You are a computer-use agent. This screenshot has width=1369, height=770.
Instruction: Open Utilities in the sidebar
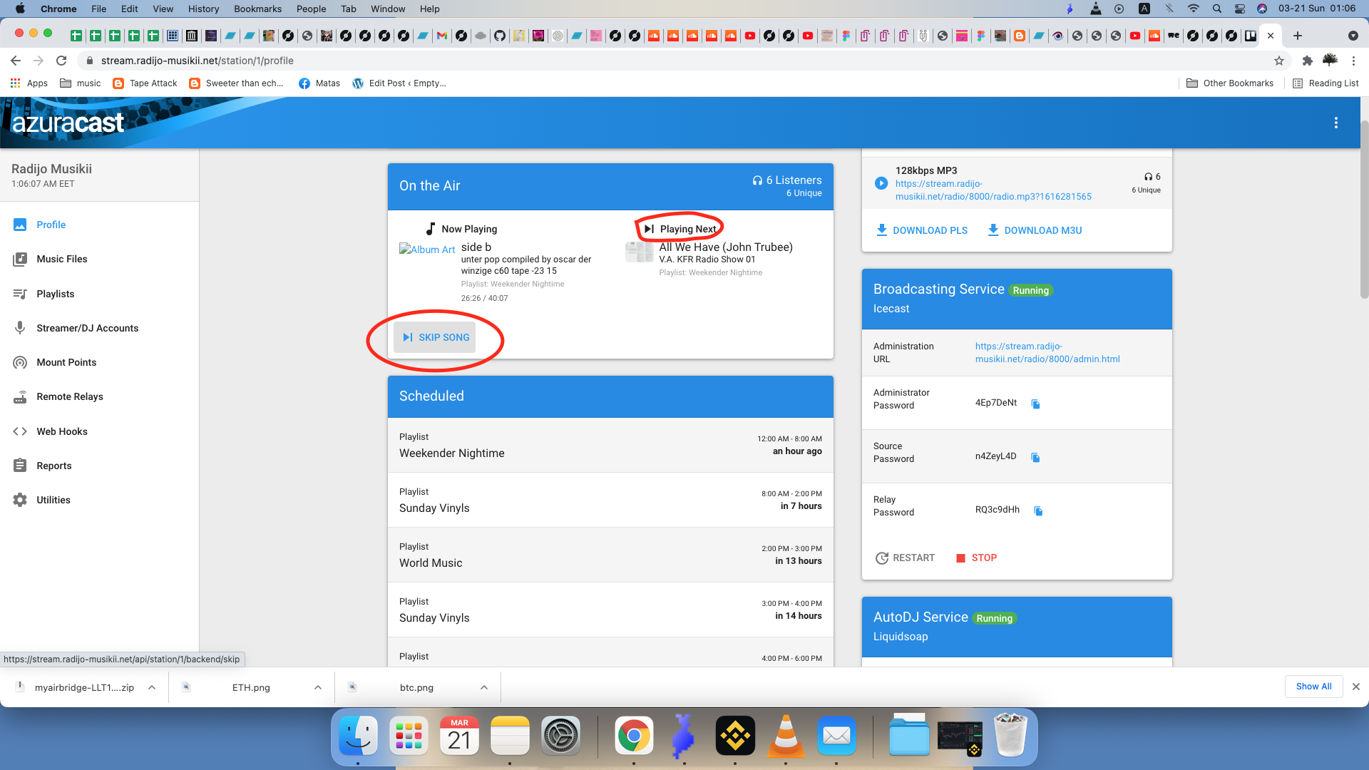pyautogui.click(x=53, y=500)
